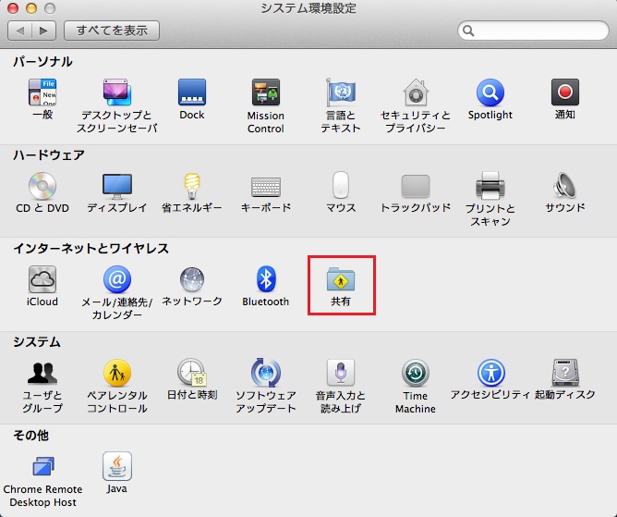Click the すべてを表示 button
The height and width of the screenshot is (517, 617).
[112, 31]
